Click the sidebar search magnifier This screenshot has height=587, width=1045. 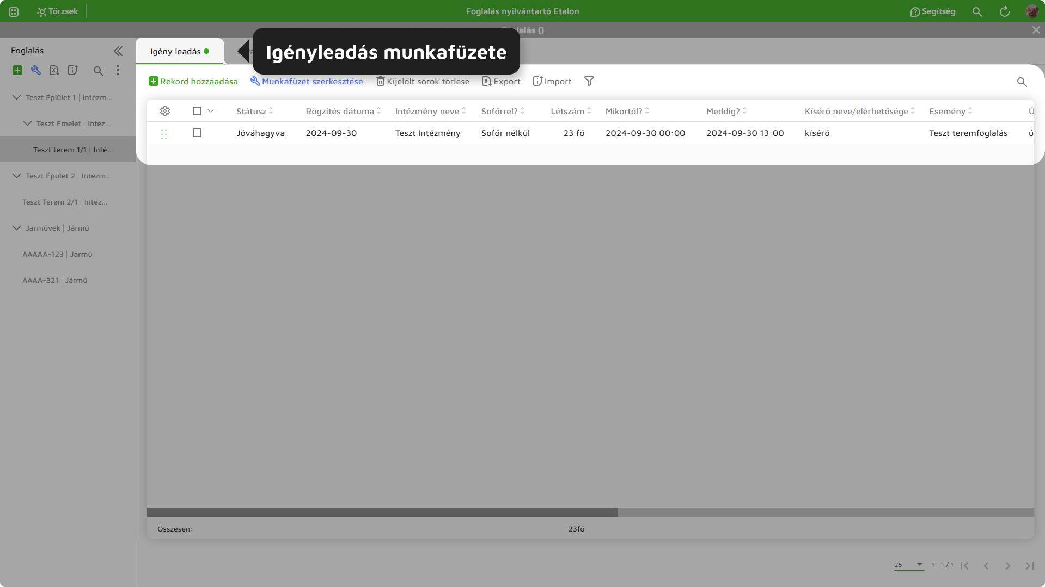point(98,71)
